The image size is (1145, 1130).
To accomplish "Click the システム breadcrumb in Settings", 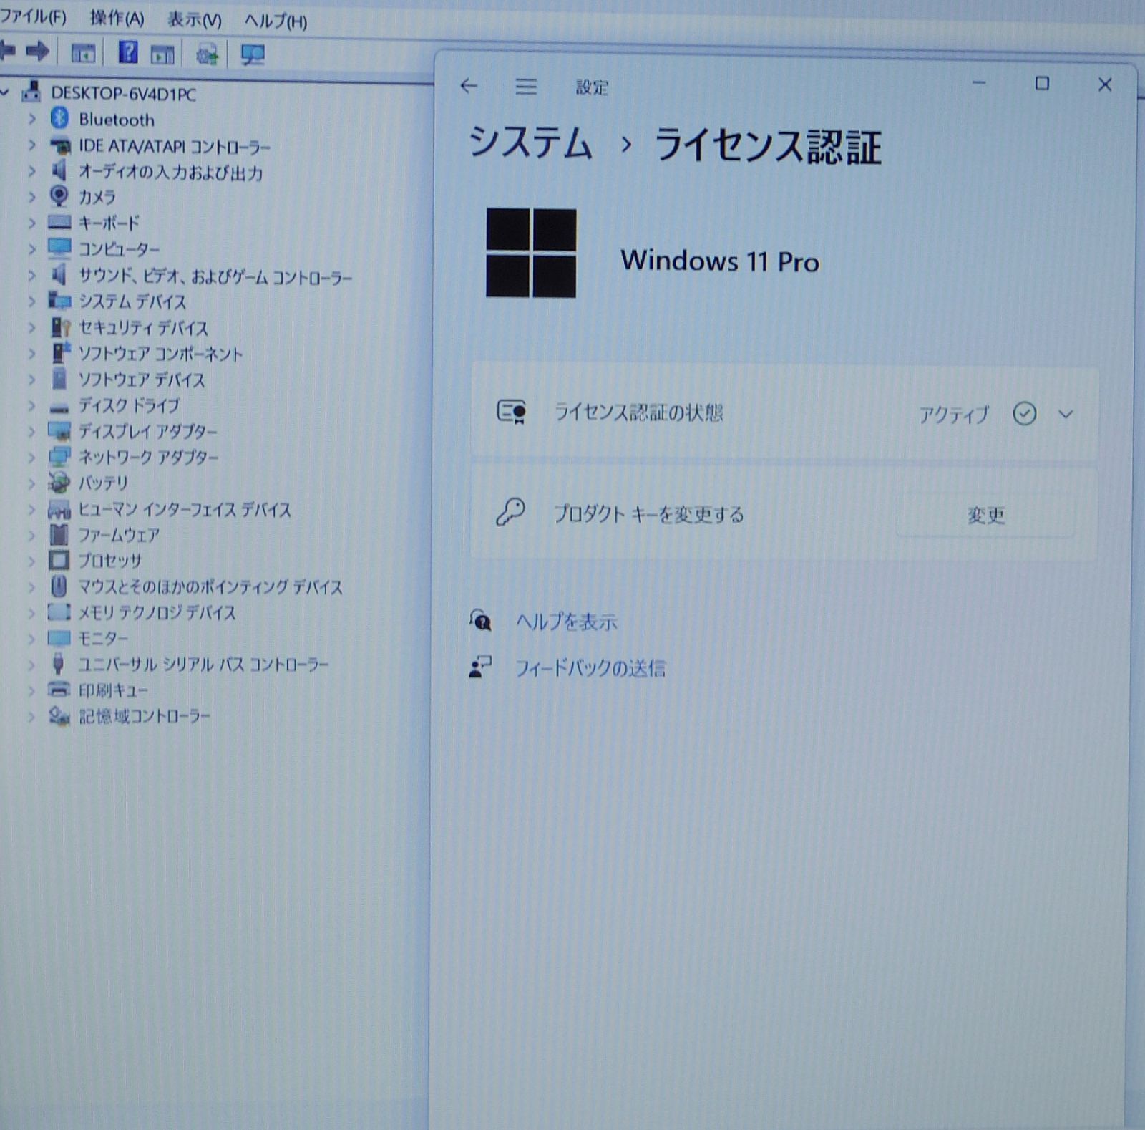I will point(530,143).
